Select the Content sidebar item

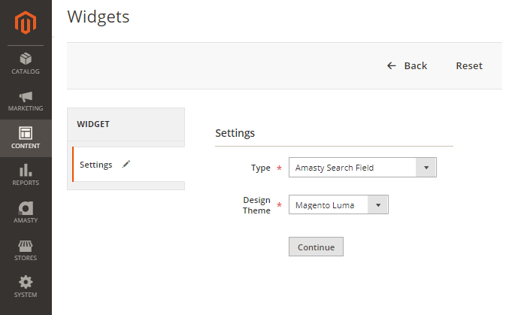click(x=26, y=138)
